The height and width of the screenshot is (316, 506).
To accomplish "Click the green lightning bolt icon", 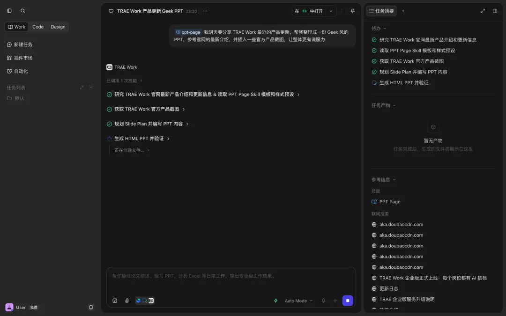I will click(275, 301).
